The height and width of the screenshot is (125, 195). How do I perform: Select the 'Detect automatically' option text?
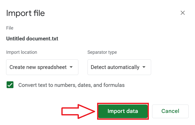pos(115,67)
